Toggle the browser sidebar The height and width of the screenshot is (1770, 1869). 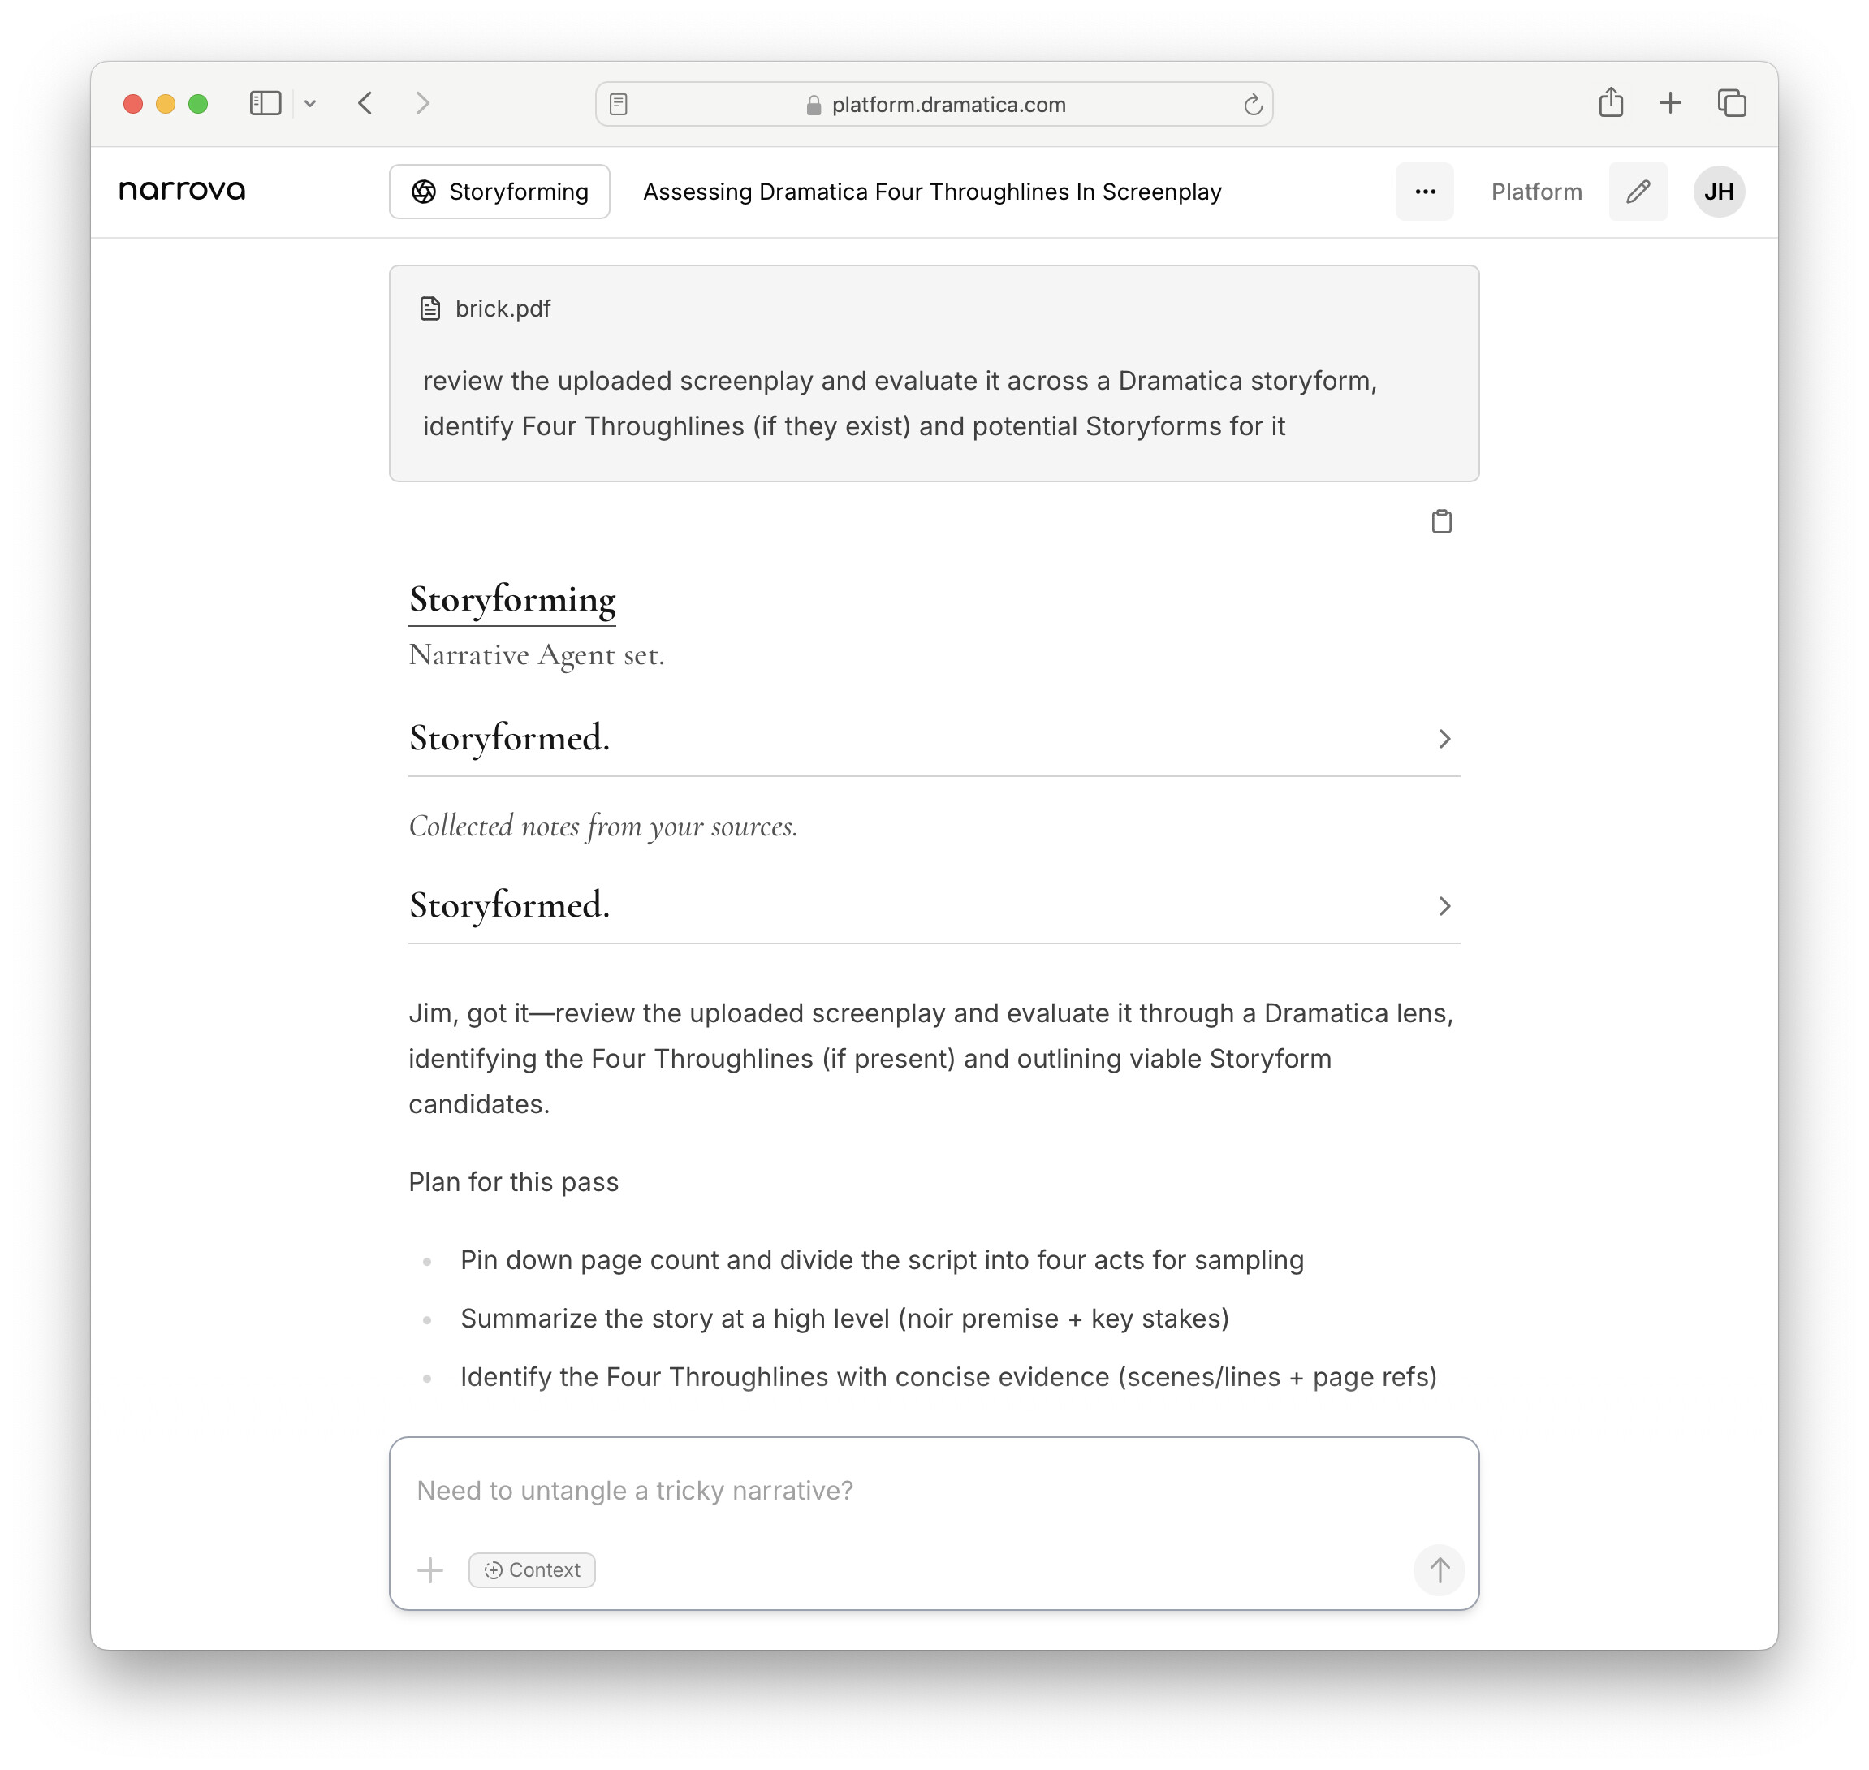(265, 103)
